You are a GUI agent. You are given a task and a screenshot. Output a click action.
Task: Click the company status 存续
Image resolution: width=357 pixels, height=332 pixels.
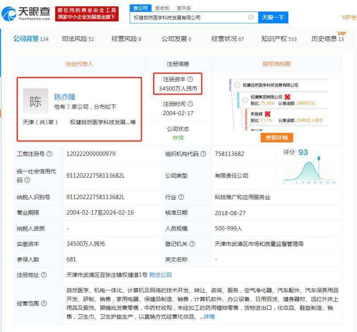click(178, 137)
